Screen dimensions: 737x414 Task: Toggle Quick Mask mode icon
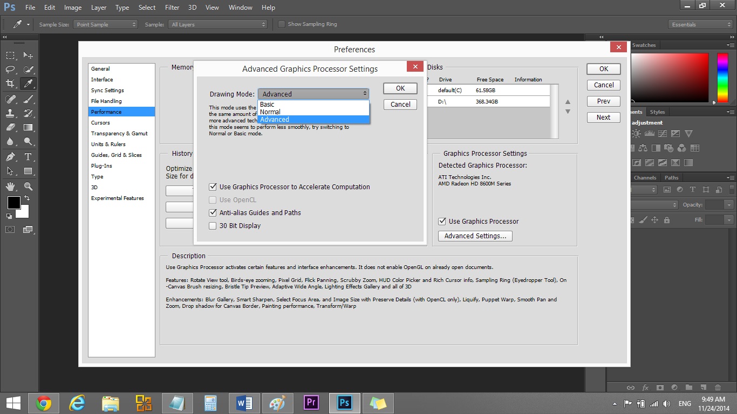(10, 229)
